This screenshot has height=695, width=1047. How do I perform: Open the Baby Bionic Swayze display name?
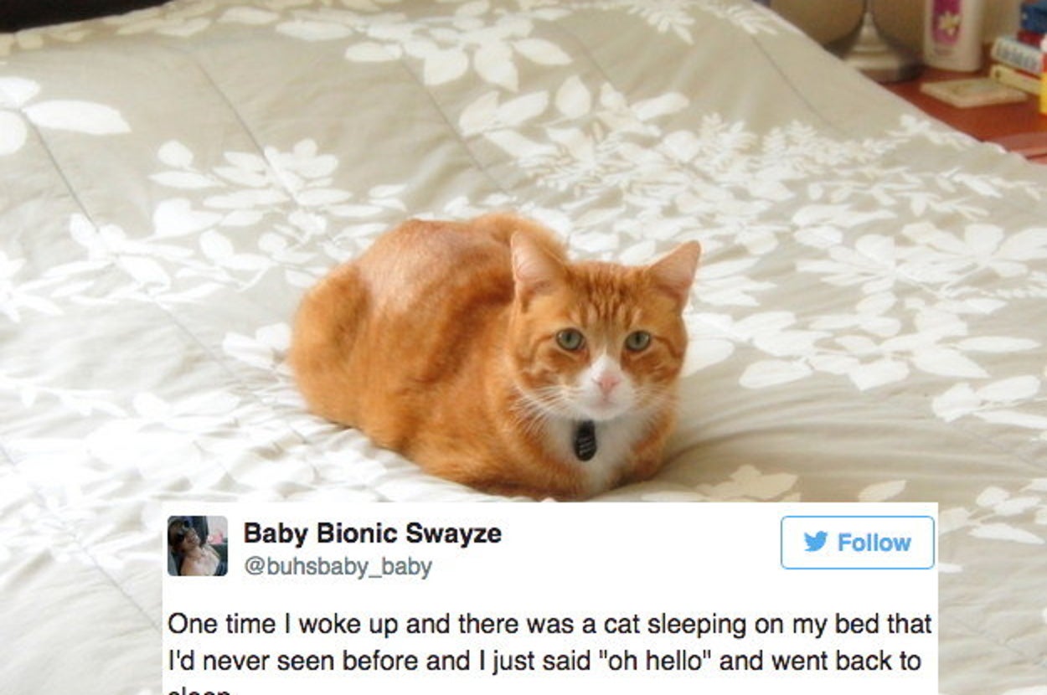(372, 533)
